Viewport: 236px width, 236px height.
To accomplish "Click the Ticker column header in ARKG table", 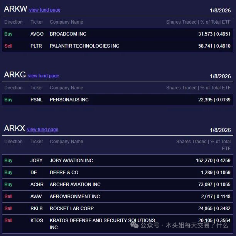I will click(x=37, y=88).
